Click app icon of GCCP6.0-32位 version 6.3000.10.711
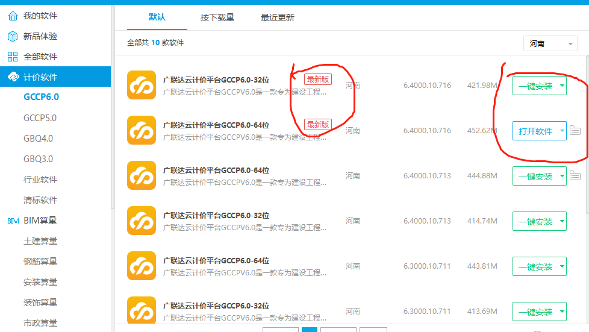Viewport: 589px width, 332px height. [142, 310]
